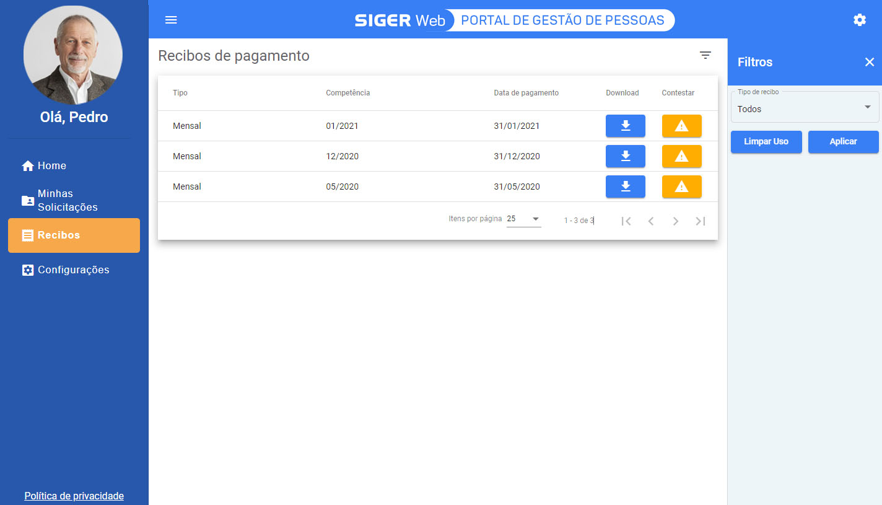
Task: Go to the first page
Action: [626, 221]
